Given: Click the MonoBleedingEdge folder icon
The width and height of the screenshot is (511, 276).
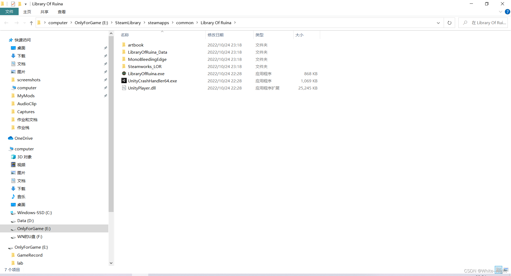Looking at the screenshot, I should 124,59.
